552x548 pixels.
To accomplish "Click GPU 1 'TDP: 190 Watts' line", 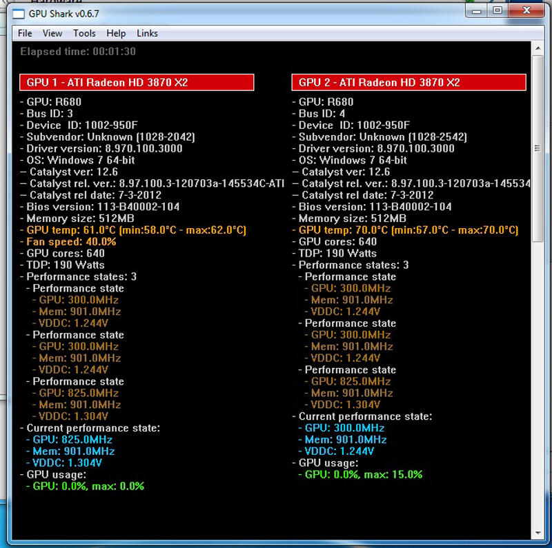I will [x=62, y=265].
